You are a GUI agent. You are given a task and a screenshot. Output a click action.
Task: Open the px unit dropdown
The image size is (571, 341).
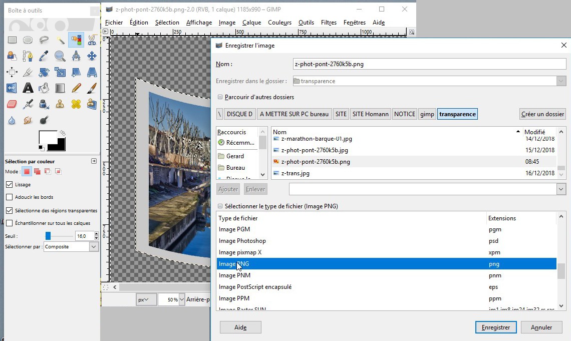146,299
